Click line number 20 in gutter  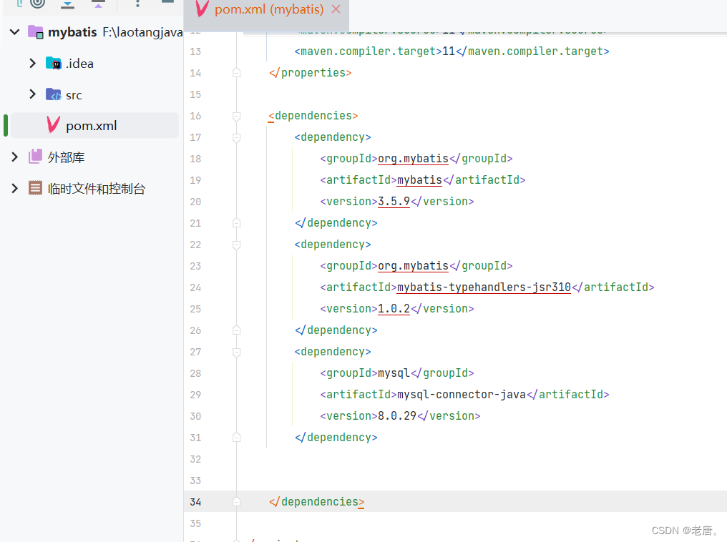[195, 202]
